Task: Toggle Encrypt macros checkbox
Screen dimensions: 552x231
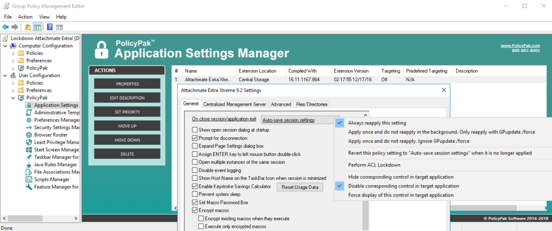Action: (x=195, y=211)
